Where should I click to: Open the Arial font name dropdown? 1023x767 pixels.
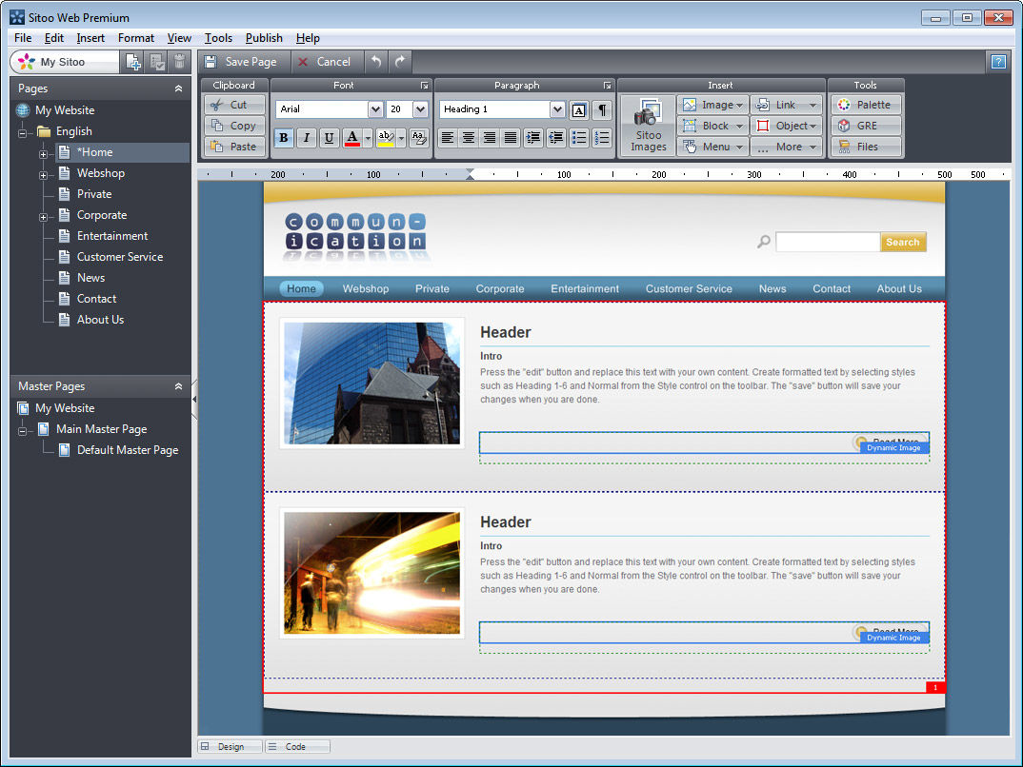point(374,109)
